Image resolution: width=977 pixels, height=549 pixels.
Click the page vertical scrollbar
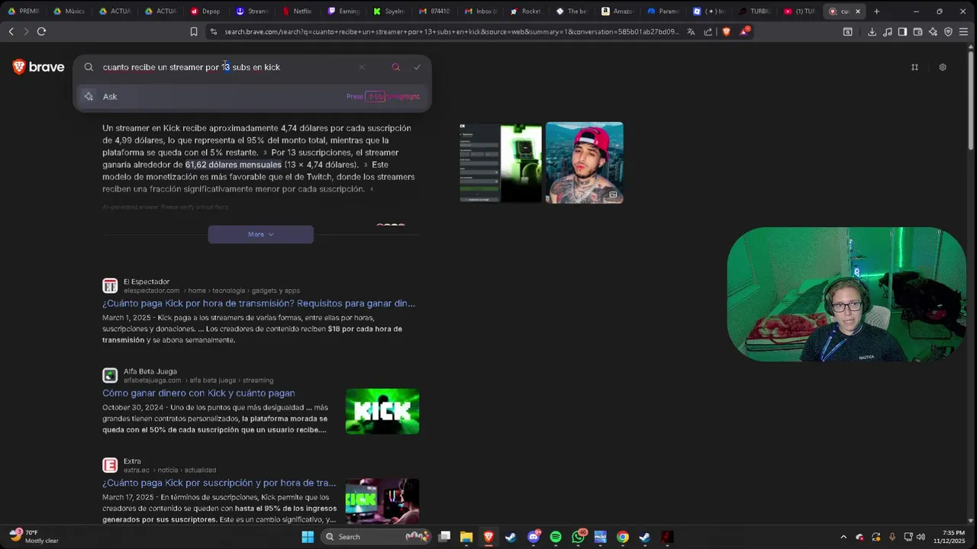tap(970, 99)
